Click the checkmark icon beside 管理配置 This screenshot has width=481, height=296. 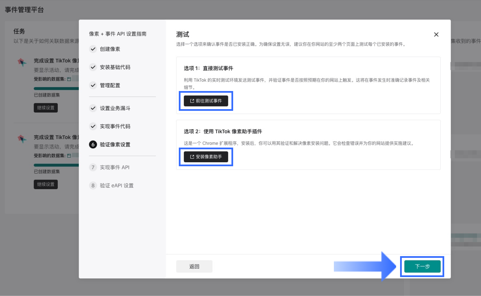point(93,85)
